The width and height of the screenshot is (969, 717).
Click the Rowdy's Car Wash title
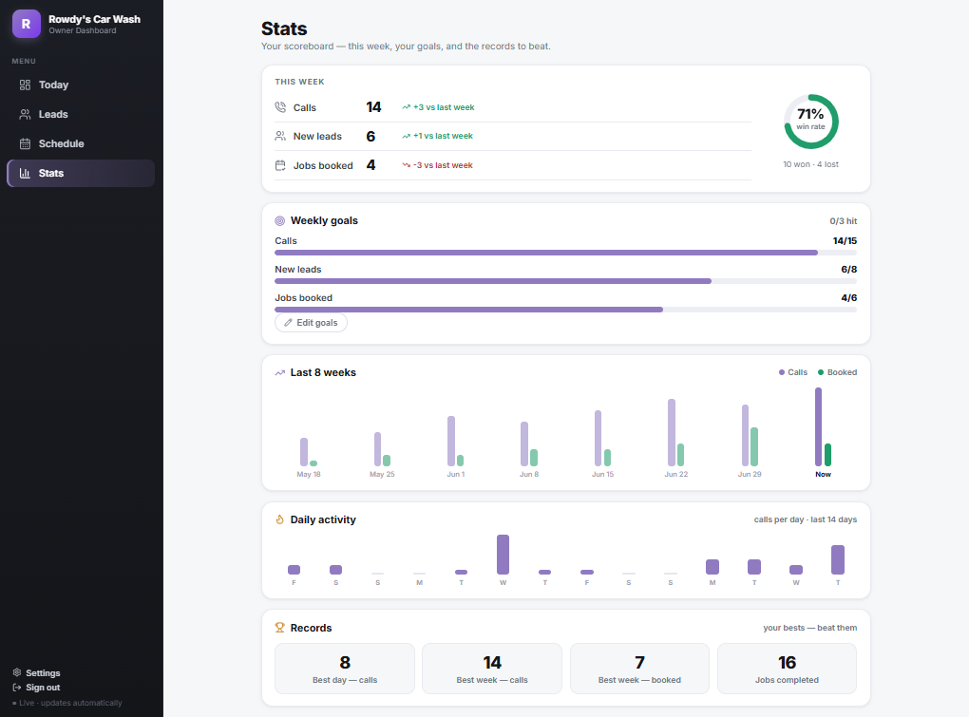pos(95,19)
